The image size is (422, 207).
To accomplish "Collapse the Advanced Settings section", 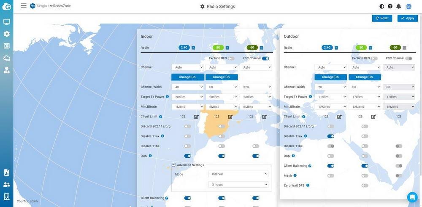I will 173,165.
